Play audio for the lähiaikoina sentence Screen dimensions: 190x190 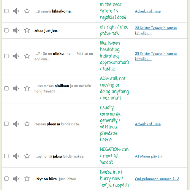16,11
